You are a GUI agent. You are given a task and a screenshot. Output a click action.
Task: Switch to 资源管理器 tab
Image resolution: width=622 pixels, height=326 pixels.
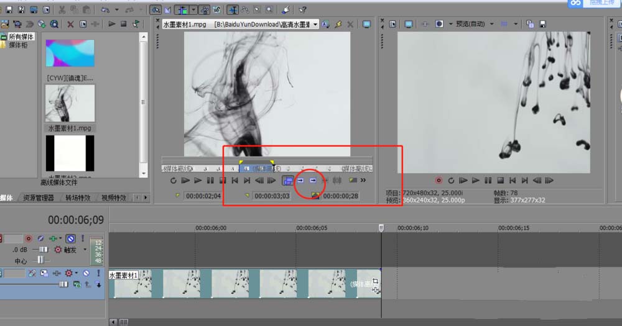pyautogui.click(x=38, y=197)
